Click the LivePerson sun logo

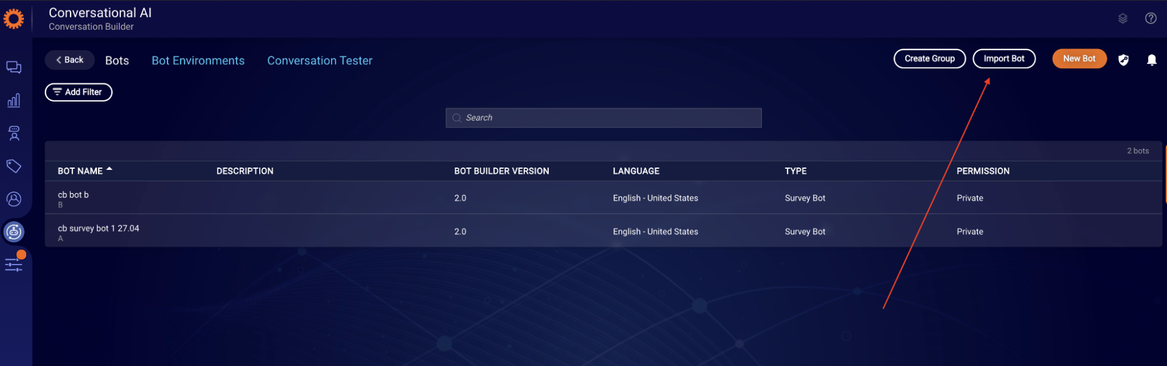[x=13, y=19]
